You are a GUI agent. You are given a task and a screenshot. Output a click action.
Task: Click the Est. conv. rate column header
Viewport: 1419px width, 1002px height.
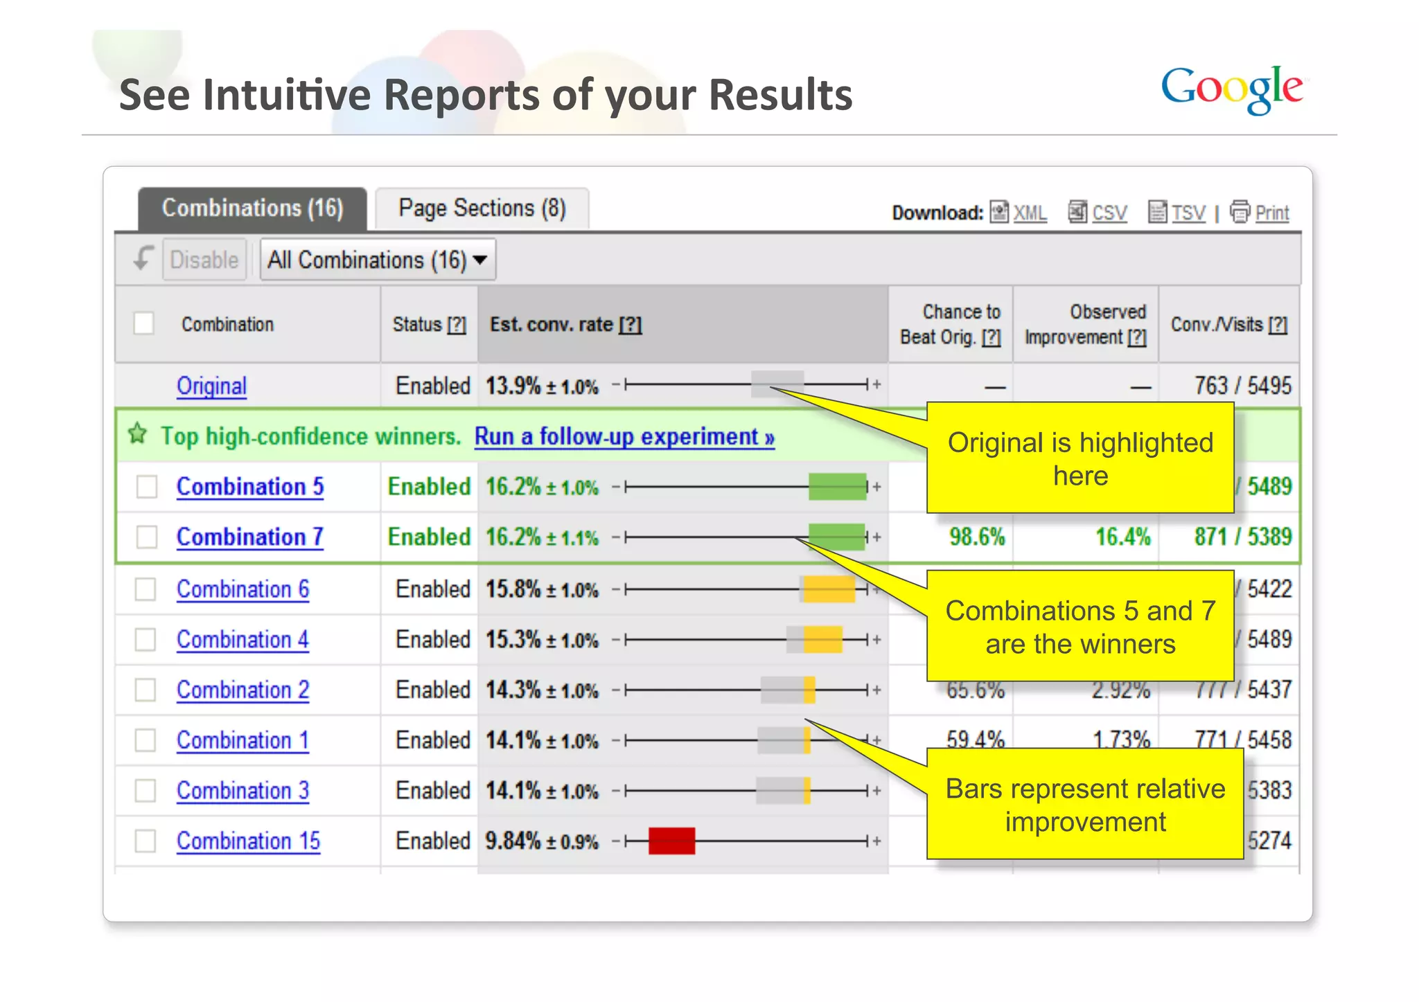pos(682,324)
